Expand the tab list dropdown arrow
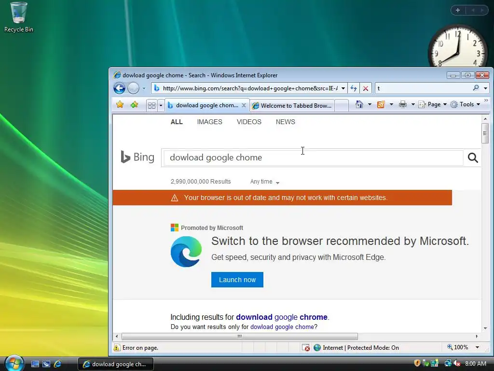This screenshot has height=371, width=494. point(161,105)
